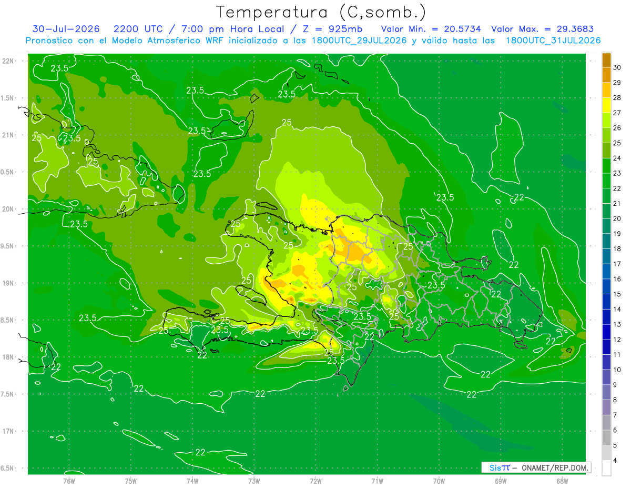Click the '30' color scale label

(x=618, y=67)
